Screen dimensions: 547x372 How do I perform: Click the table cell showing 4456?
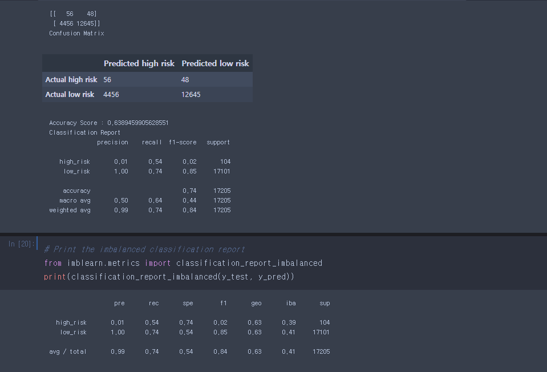point(111,95)
